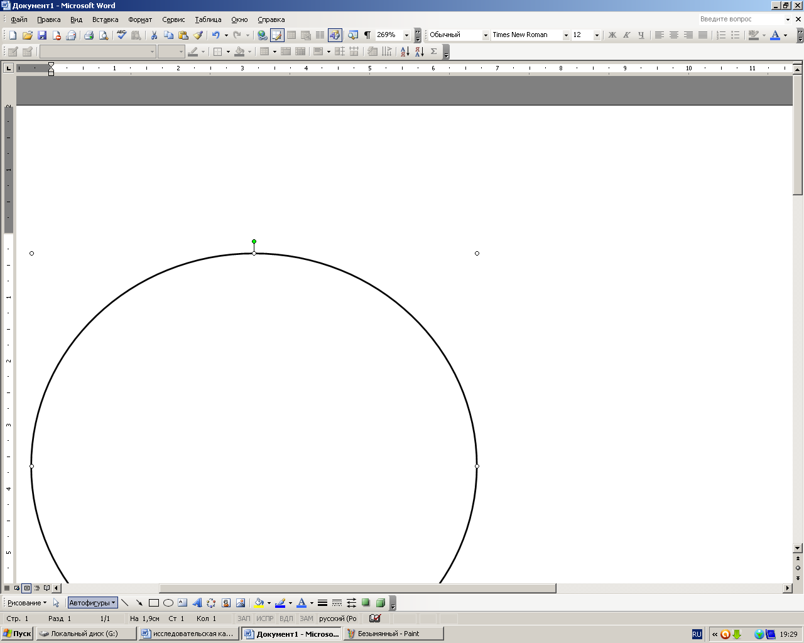This screenshot has width=804, height=643.
Task: Toggle ЗАП macro recording in status bar
Action: [244, 619]
